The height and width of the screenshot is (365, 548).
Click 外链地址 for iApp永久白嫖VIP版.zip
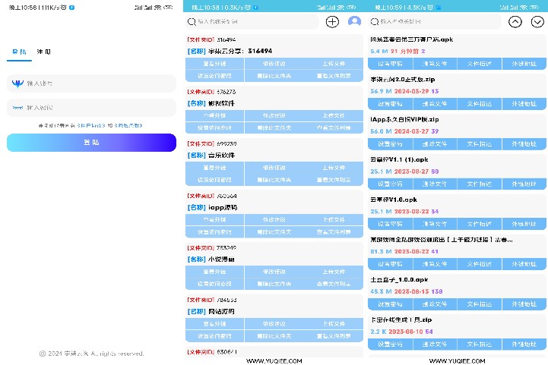[x=524, y=143]
